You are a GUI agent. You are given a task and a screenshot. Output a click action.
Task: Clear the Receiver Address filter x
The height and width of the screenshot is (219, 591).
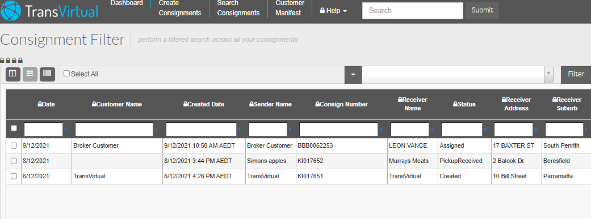pos(536,129)
